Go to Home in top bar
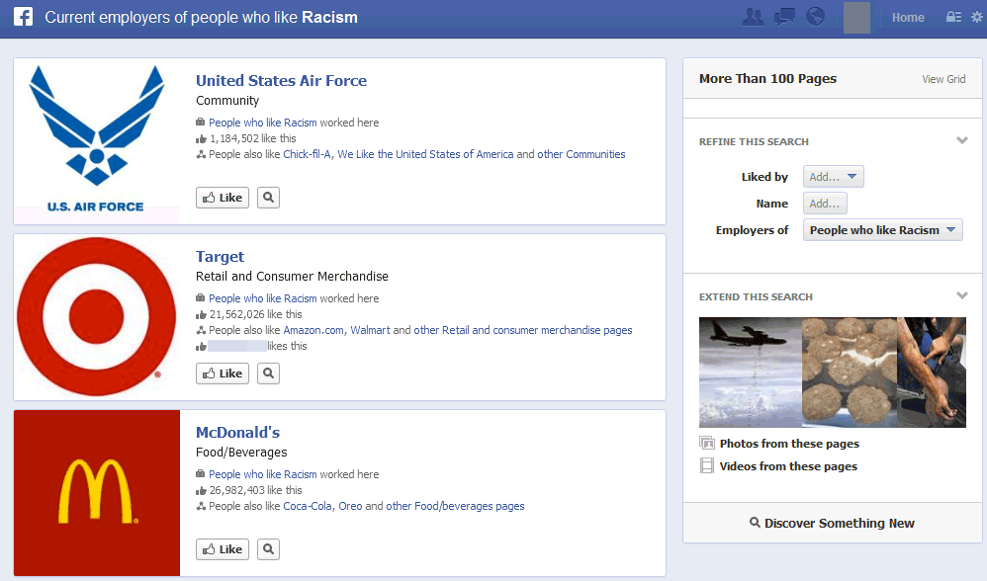The image size is (987, 581). pyautogui.click(x=907, y=17)
